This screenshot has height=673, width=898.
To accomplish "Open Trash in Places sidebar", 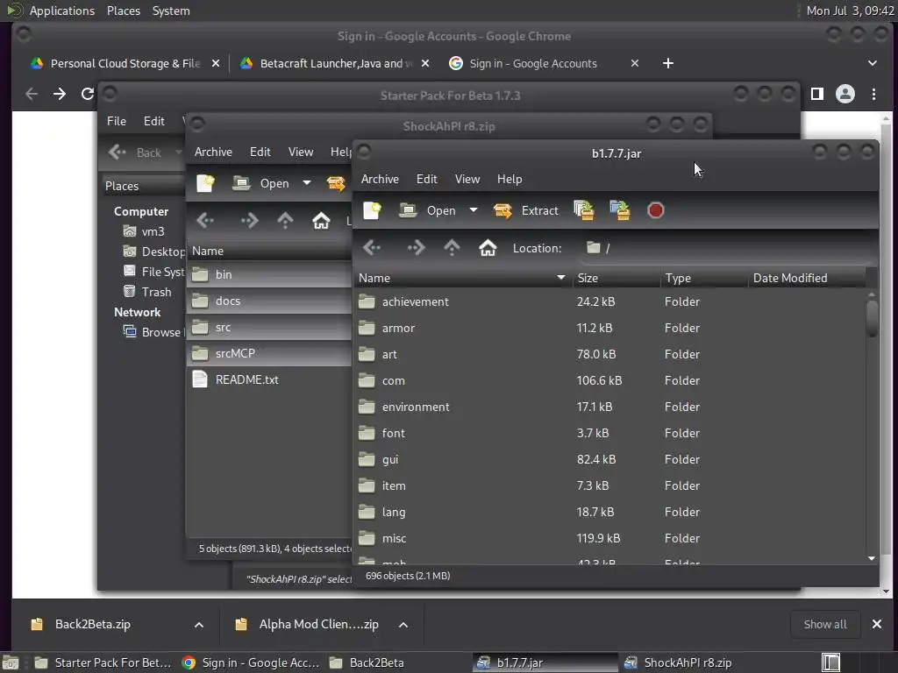I will pyautogui.click(x=147, y=292).
